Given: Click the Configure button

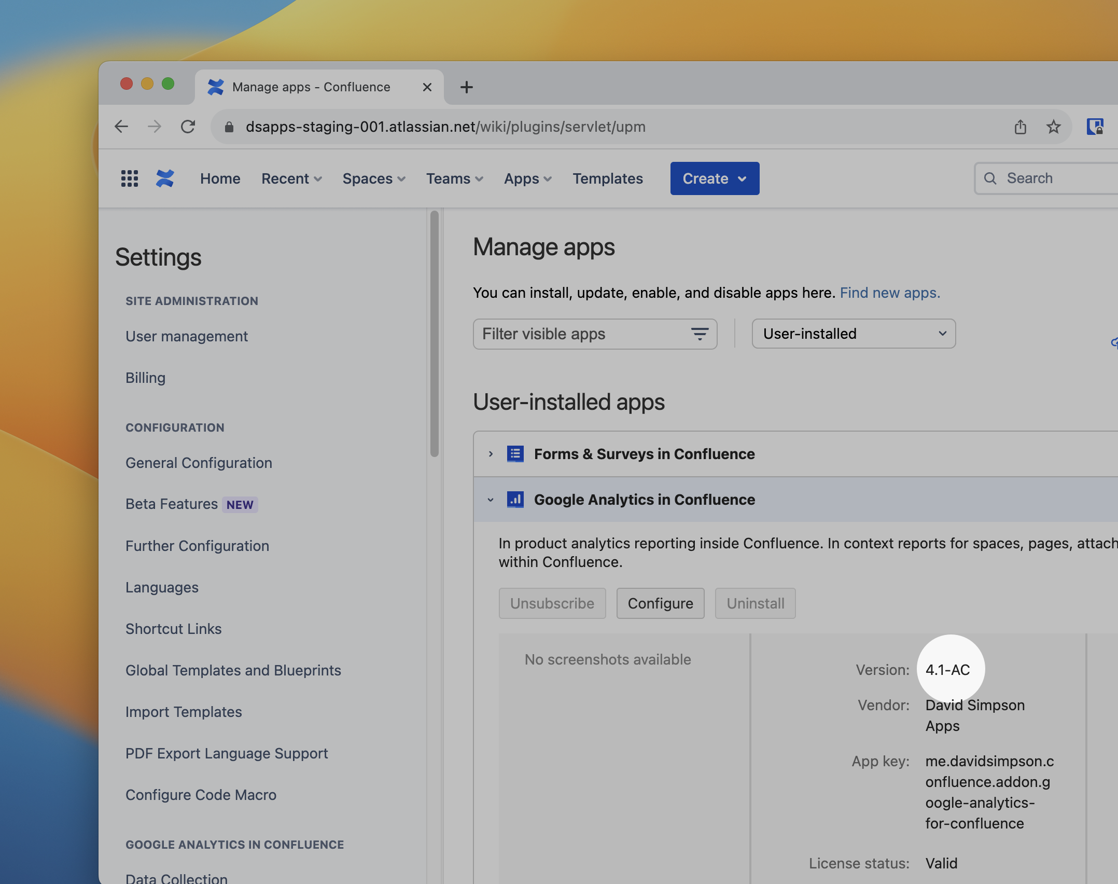Looking at the screenshot, I should point(660,603).
